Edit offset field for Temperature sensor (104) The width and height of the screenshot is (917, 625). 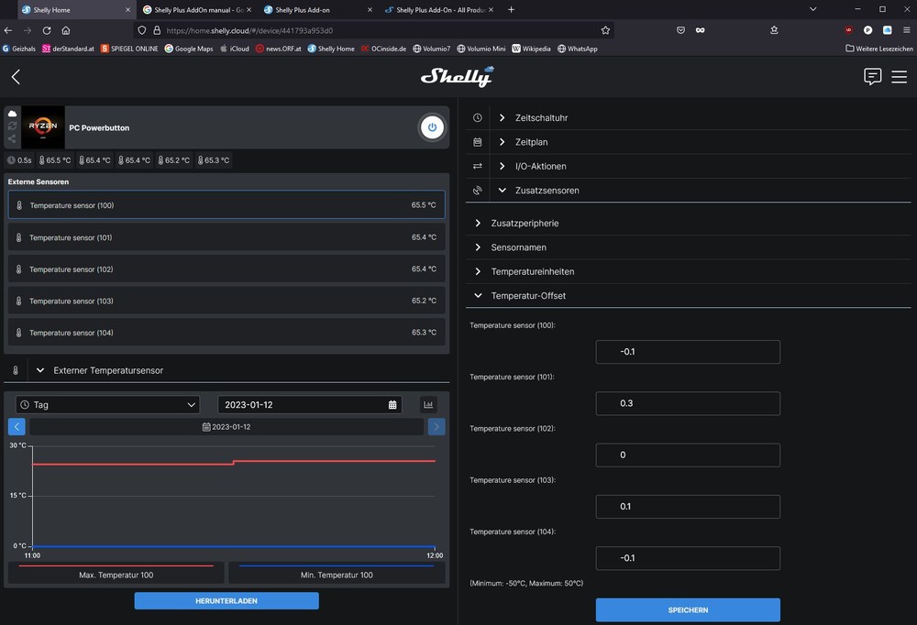688,558
